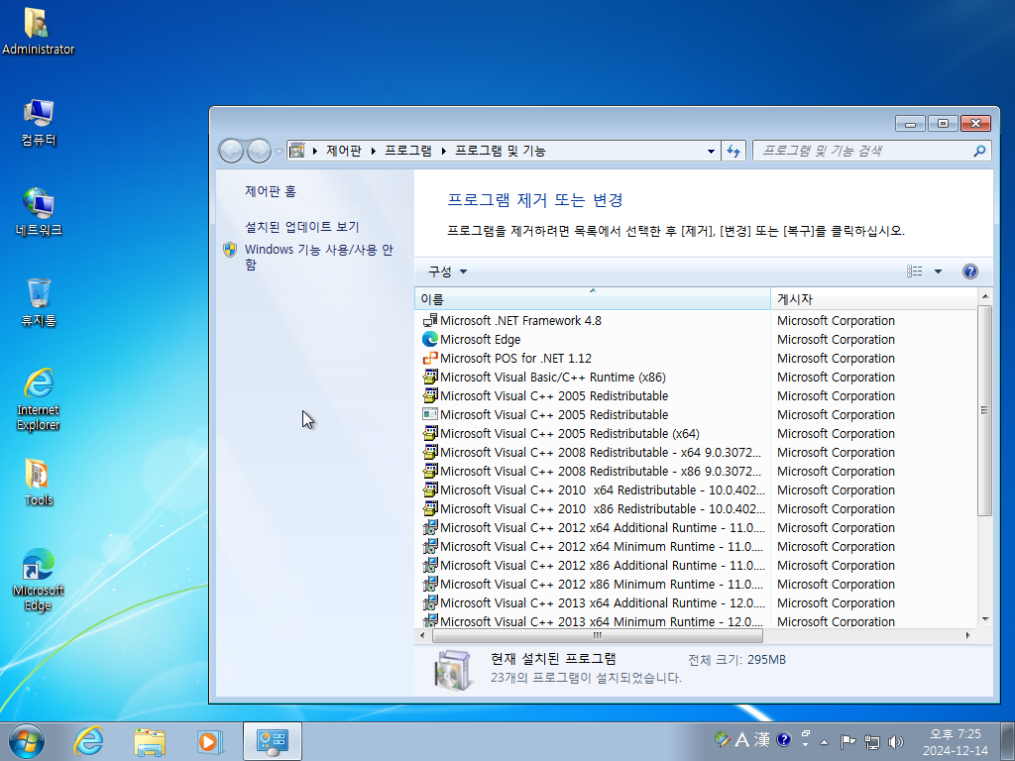Open the 구성 dropdown menu
The height and width of the screenshot is (761, 1015).
click(447, 272)
